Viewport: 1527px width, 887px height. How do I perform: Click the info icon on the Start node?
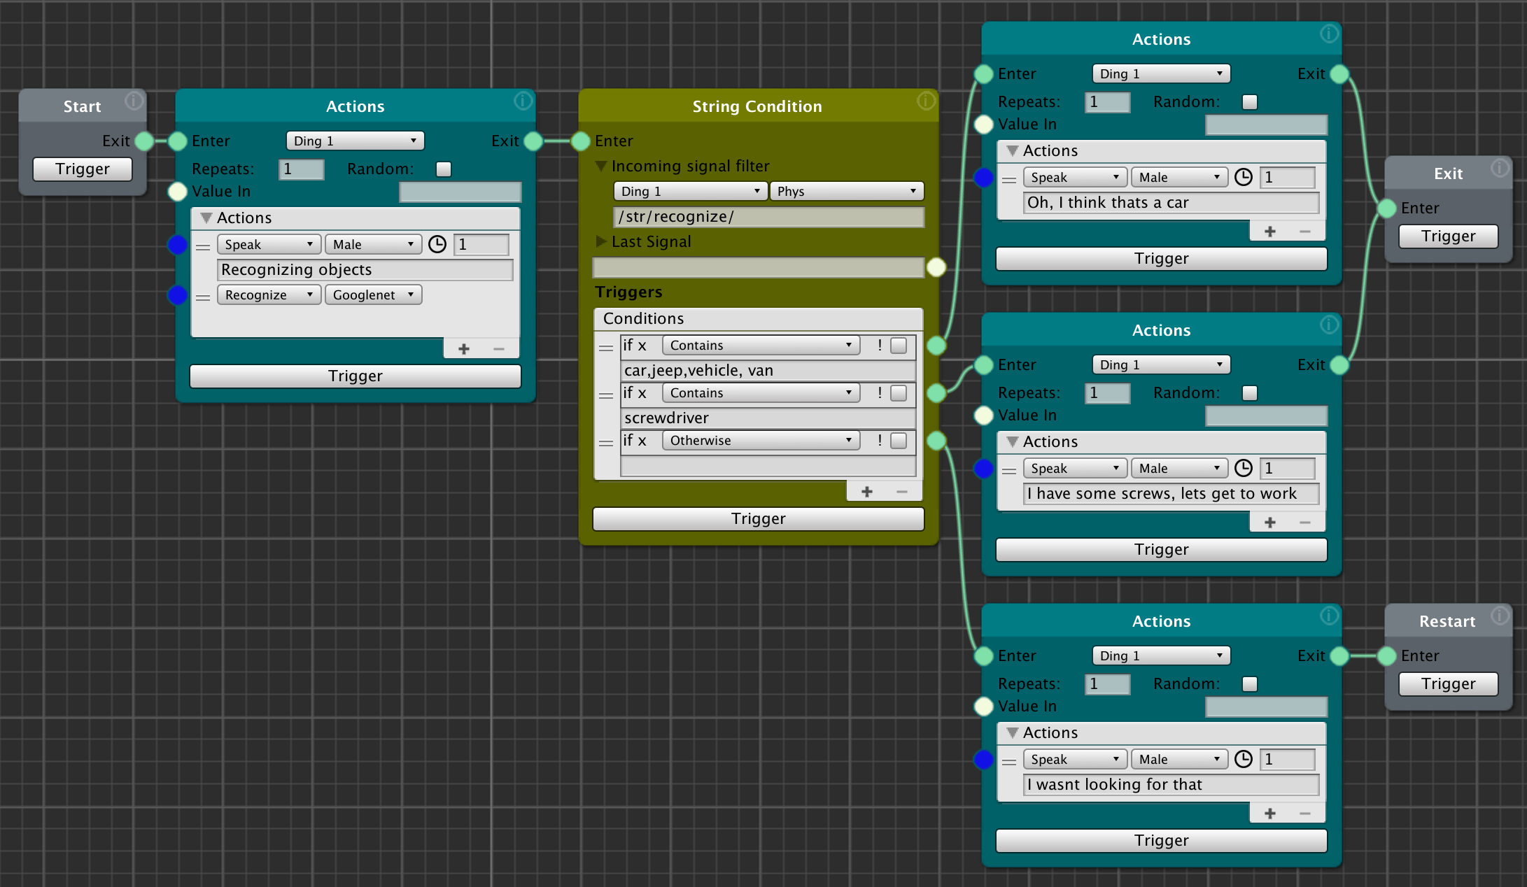134,101
